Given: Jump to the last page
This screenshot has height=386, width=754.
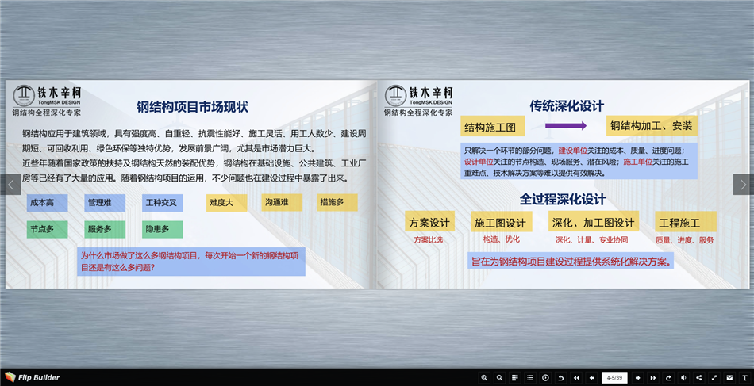Looking at the screenshot, I should click(652, 378).
